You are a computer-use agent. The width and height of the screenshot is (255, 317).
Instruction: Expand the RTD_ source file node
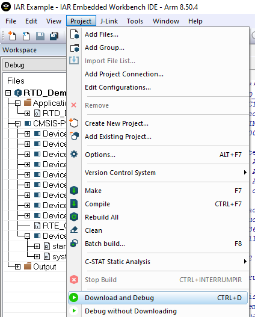coord(27,114)
